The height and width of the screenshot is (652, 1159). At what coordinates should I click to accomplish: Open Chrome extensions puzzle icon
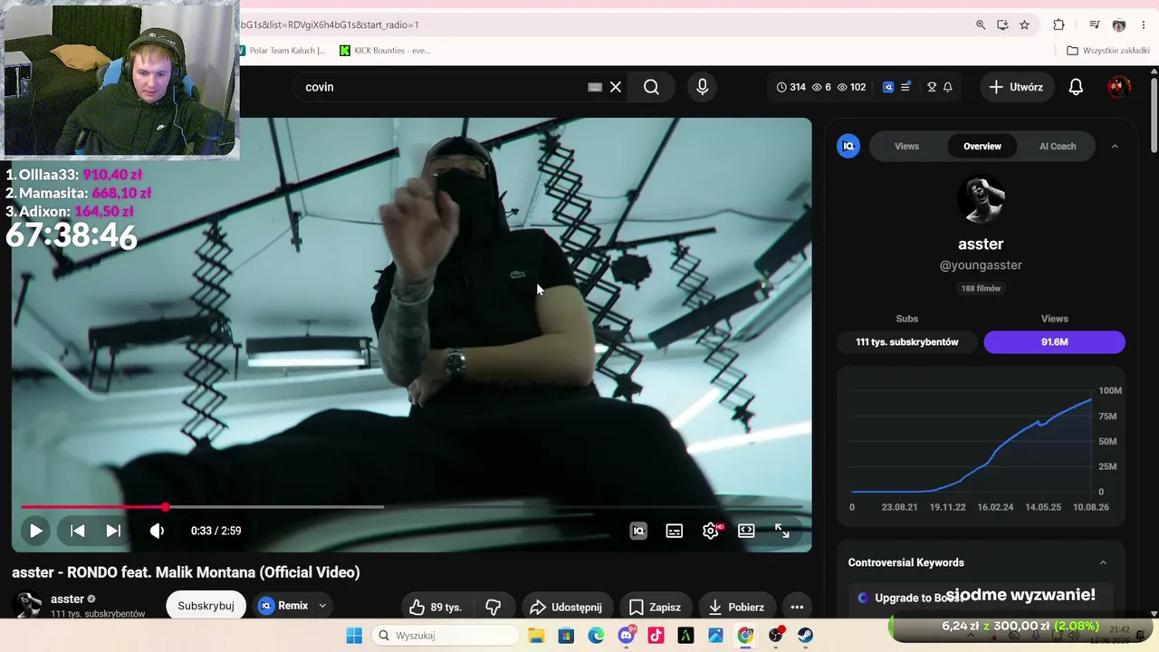(1058, 25)
